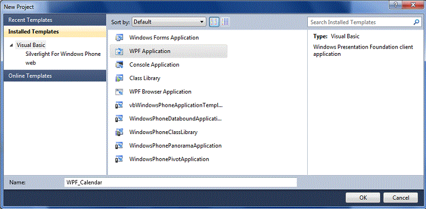Select WPF Application template text
Image resolution: width=426 pixels, height=209 pixels.
[x=150, y=51]
